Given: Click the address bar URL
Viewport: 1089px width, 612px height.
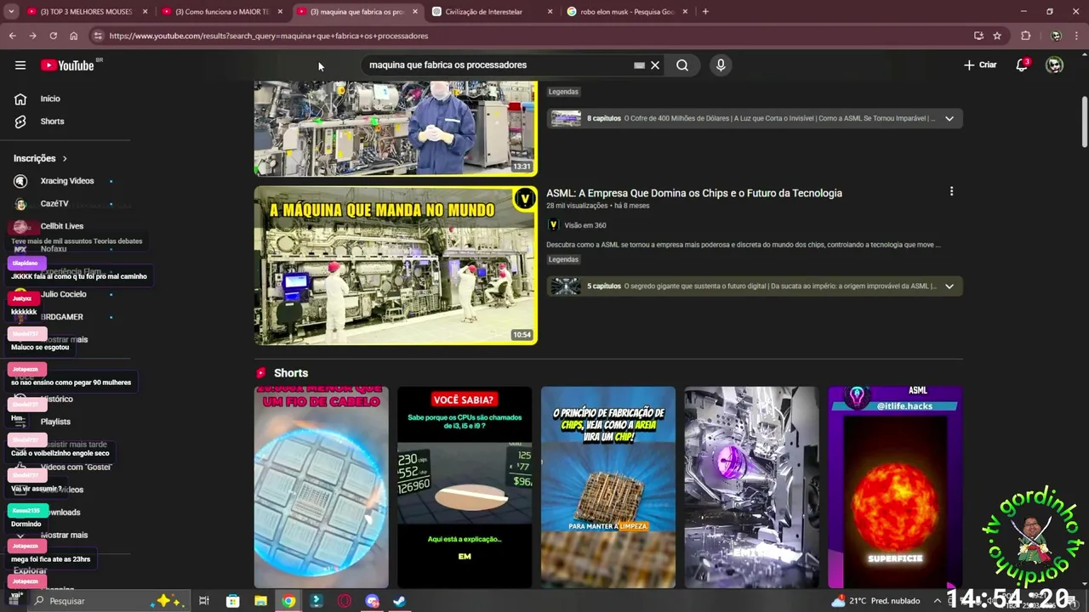Looking at the screenshot, I should pyautogui.click(x=269, y=36).
